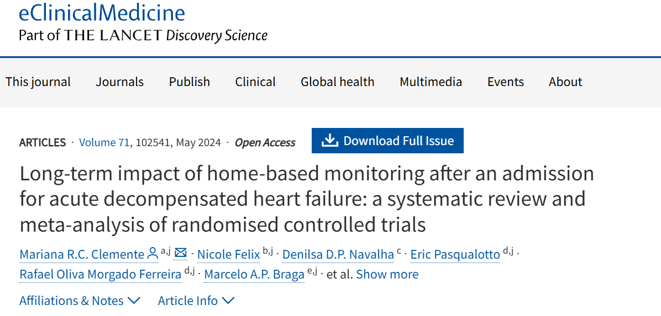The image size is (661, 316).
Task: Go to eClinicalMedicine journal home logo
Action: coord(102,12)
